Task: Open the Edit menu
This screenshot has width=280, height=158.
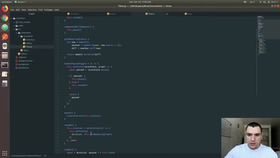Action: 17,10
